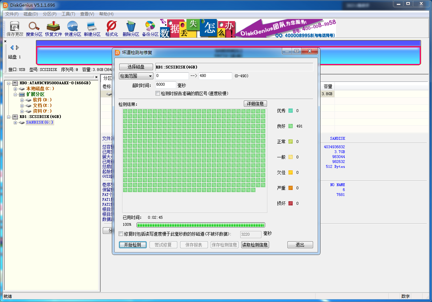Go to next disk with gray right arrow
Image resolution: width=432 pixels, height=302 pixels.
coord(17,47)
